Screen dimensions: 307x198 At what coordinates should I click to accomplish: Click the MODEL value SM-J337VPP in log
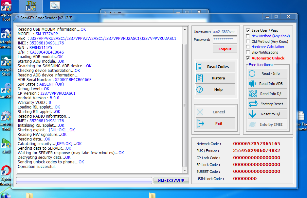pyautogui.click(x=47, y=34)
